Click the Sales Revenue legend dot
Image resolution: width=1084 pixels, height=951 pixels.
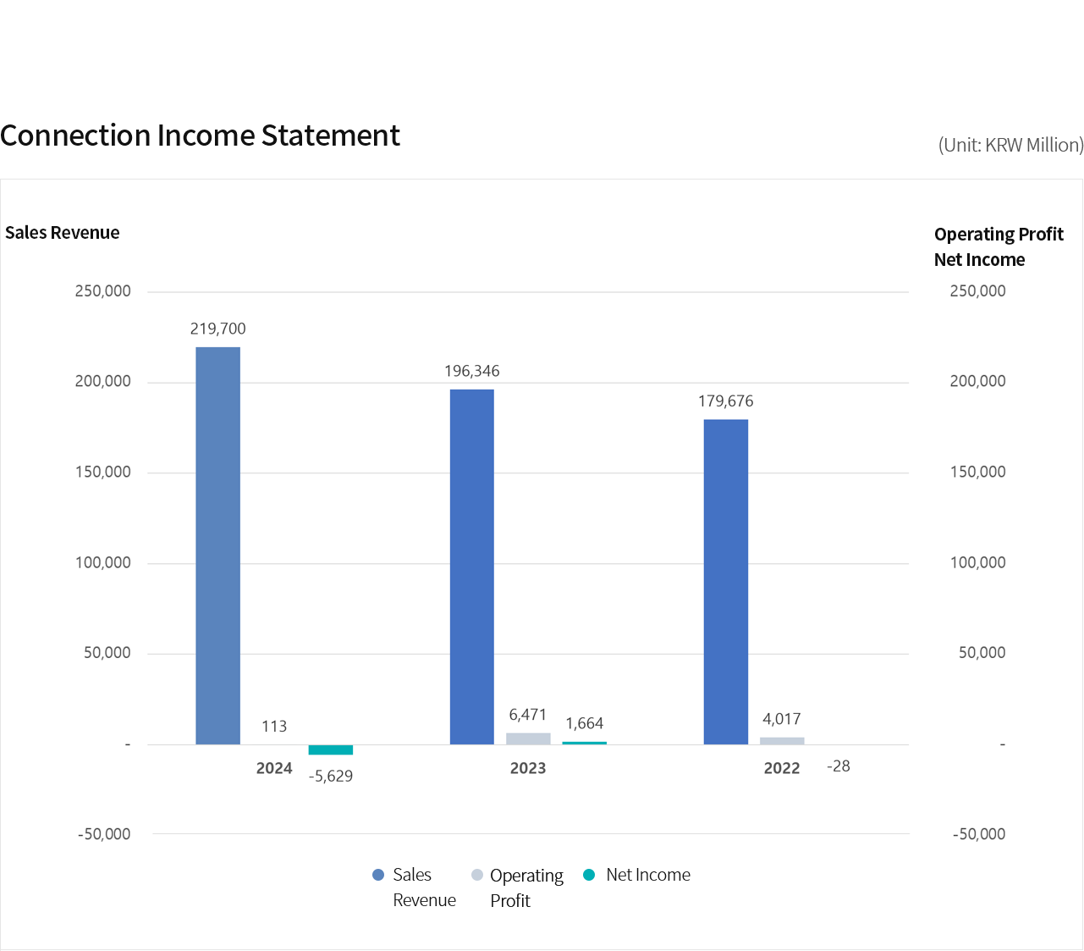[x=378, y=875]
